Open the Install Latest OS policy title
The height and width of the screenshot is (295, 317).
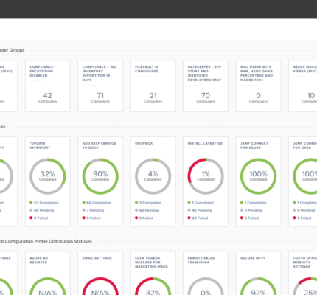point(205,143)
